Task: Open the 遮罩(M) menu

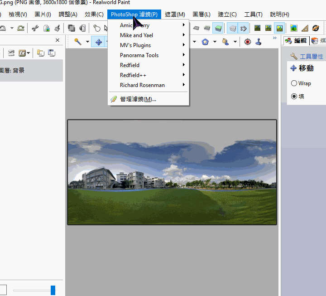Action: (x=175, y=15)
